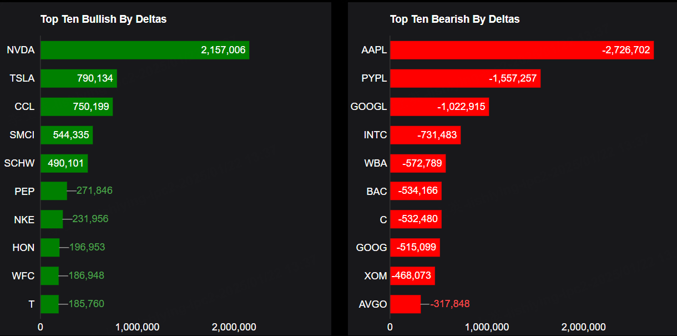This screenshot has width=677, height=336.
Task: Click the NVDA green bar
Action: point(144,50)
